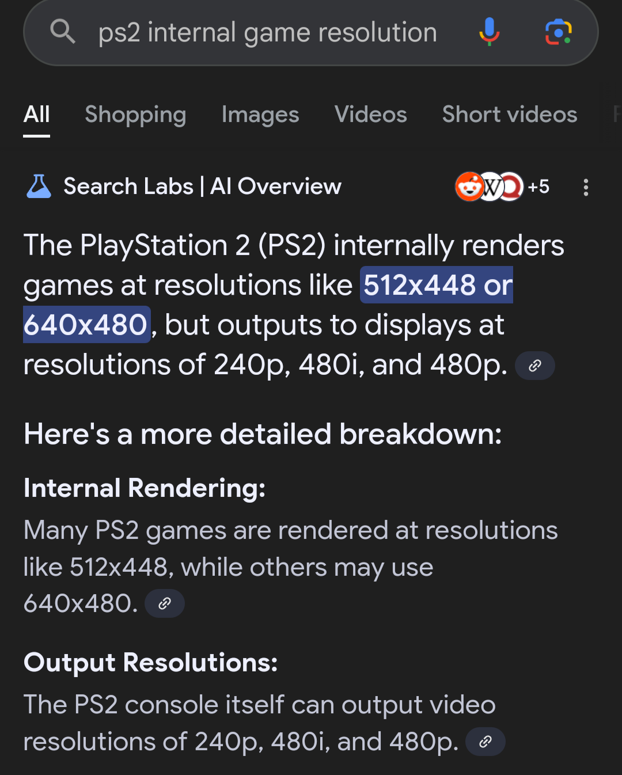
Task: Open AI Overview three-dot options menu
Action: (x=586, y=187)
